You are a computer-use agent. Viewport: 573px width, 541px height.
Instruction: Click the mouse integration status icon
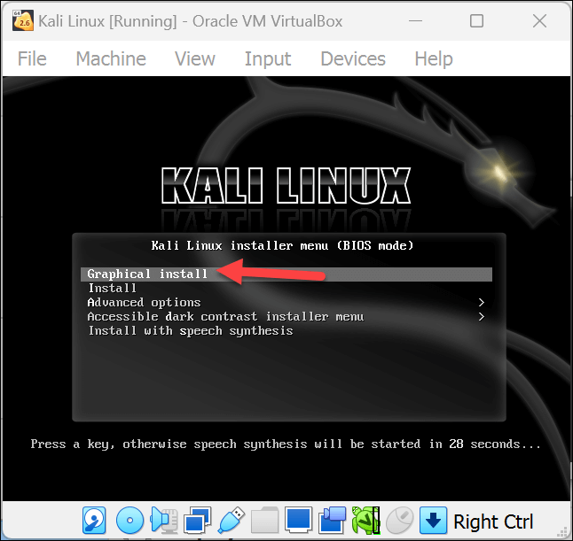(x=400, y=521)
